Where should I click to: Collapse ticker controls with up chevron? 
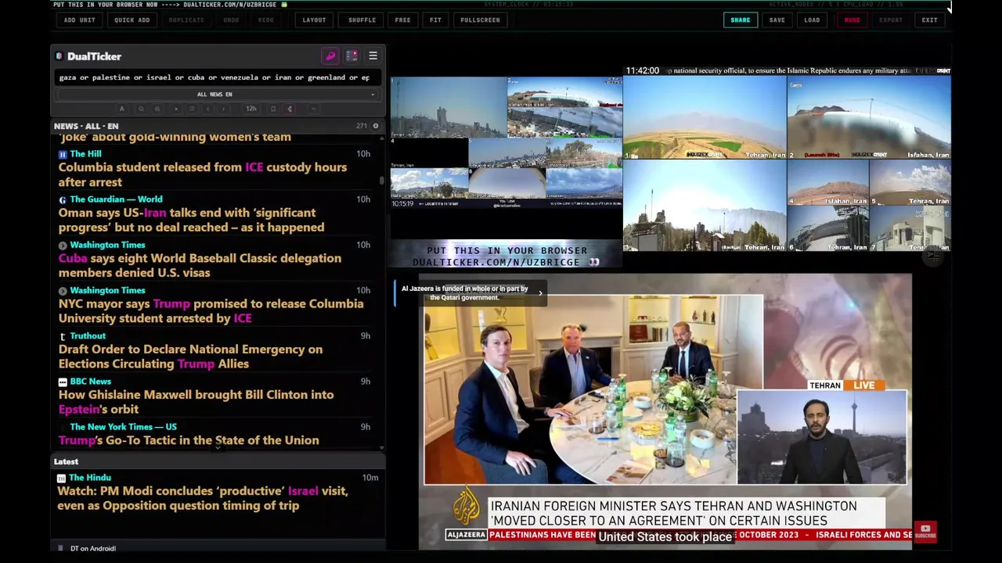tap(313, 109)
